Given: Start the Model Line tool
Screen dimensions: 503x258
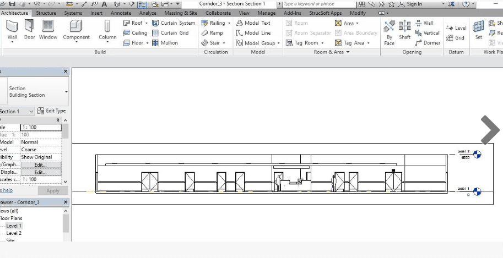Looking at the screenshot, I should pos(253,33).
